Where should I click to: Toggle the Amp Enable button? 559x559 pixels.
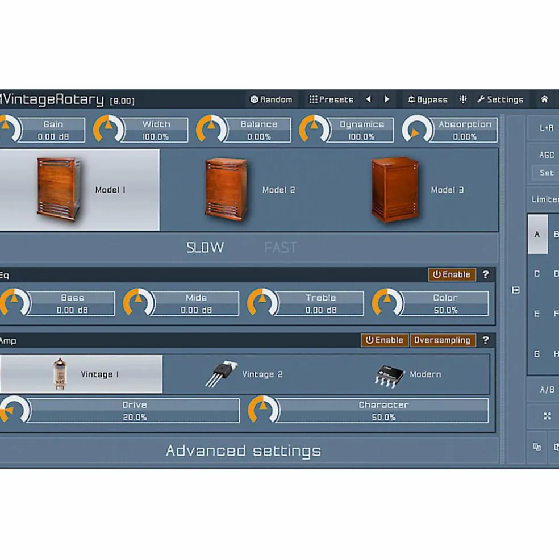[385, 340]
